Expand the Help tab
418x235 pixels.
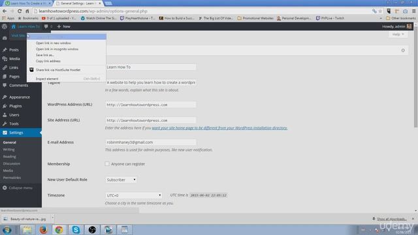tap(398, 35)
